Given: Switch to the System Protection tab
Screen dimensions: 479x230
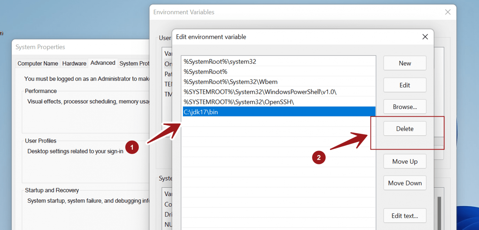Looking at the screenshot, I should 135,63.
